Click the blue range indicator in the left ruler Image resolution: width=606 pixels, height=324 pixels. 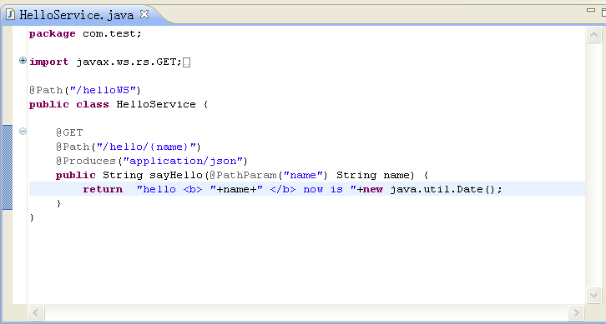click(8, 167)
